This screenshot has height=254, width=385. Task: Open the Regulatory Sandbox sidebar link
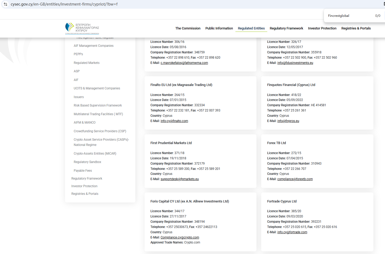pyautogui.click(x=87, y=162)
